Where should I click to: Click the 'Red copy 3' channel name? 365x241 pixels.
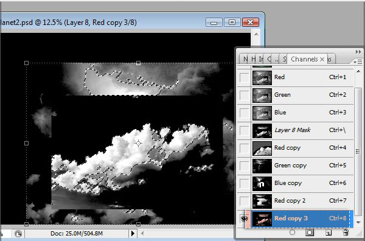(x=291, y=218)
